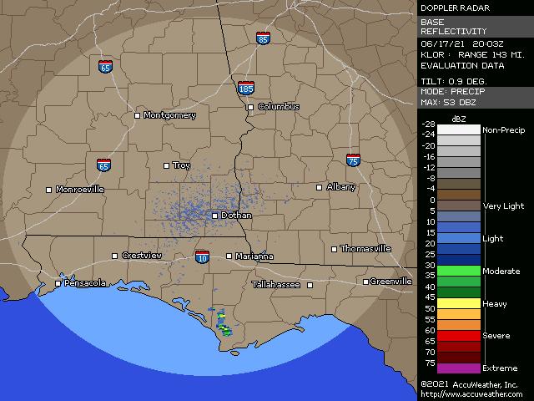Image resolution: width=534 pixels, height=401 pixels.
Task: Click the Tallahassee city label
Action: tap(276, 285)
